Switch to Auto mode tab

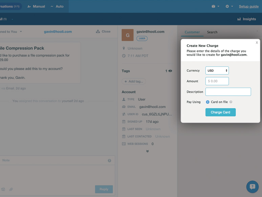pyautogui.click(x=57, y=6)
